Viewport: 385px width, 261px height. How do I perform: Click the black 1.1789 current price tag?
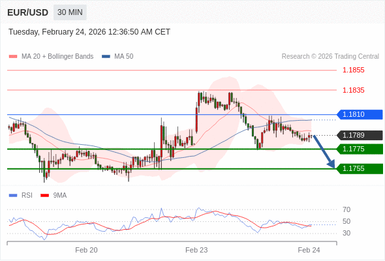[360, 135]
